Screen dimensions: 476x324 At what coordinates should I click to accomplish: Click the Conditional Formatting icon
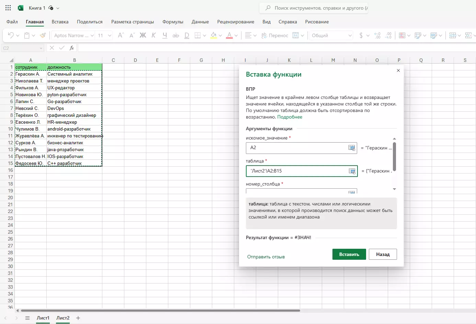[x=402, y=35]
